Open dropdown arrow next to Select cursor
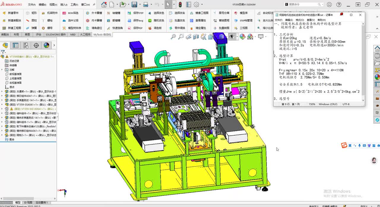This screenshot has height=207, width=380. pos(174,5)
